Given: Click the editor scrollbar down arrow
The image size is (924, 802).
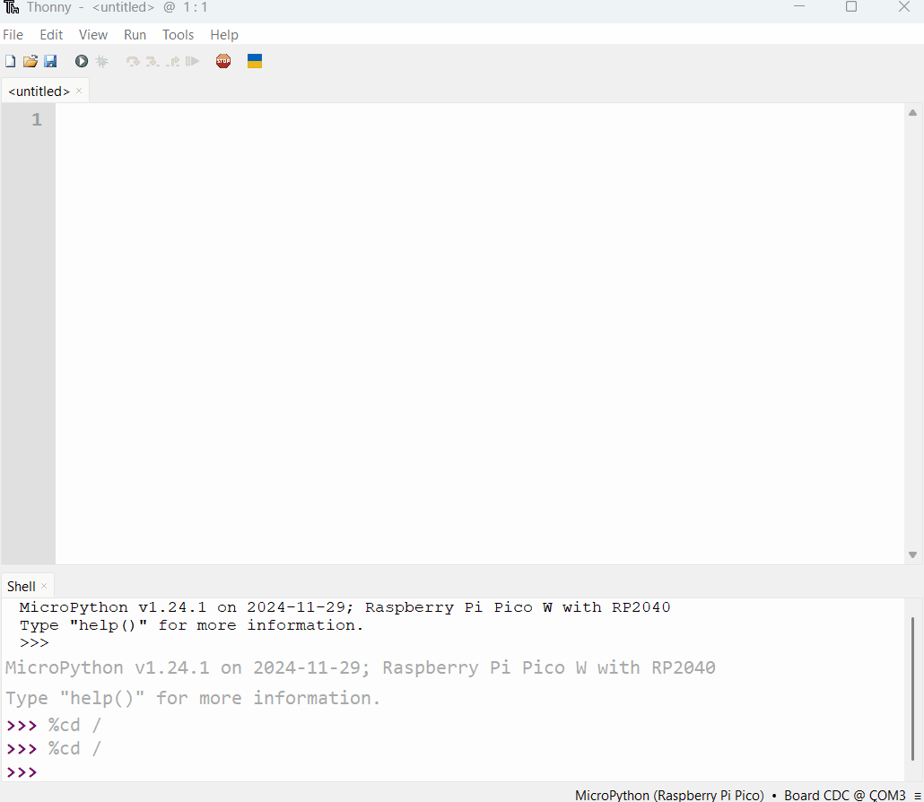Looking at the screenshot, I should [913, 554].
